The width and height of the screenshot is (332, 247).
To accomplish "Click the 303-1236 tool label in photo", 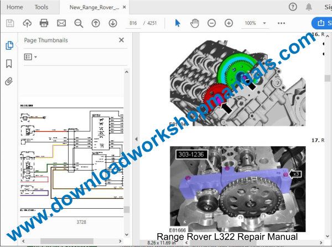I will coord(191,155).
